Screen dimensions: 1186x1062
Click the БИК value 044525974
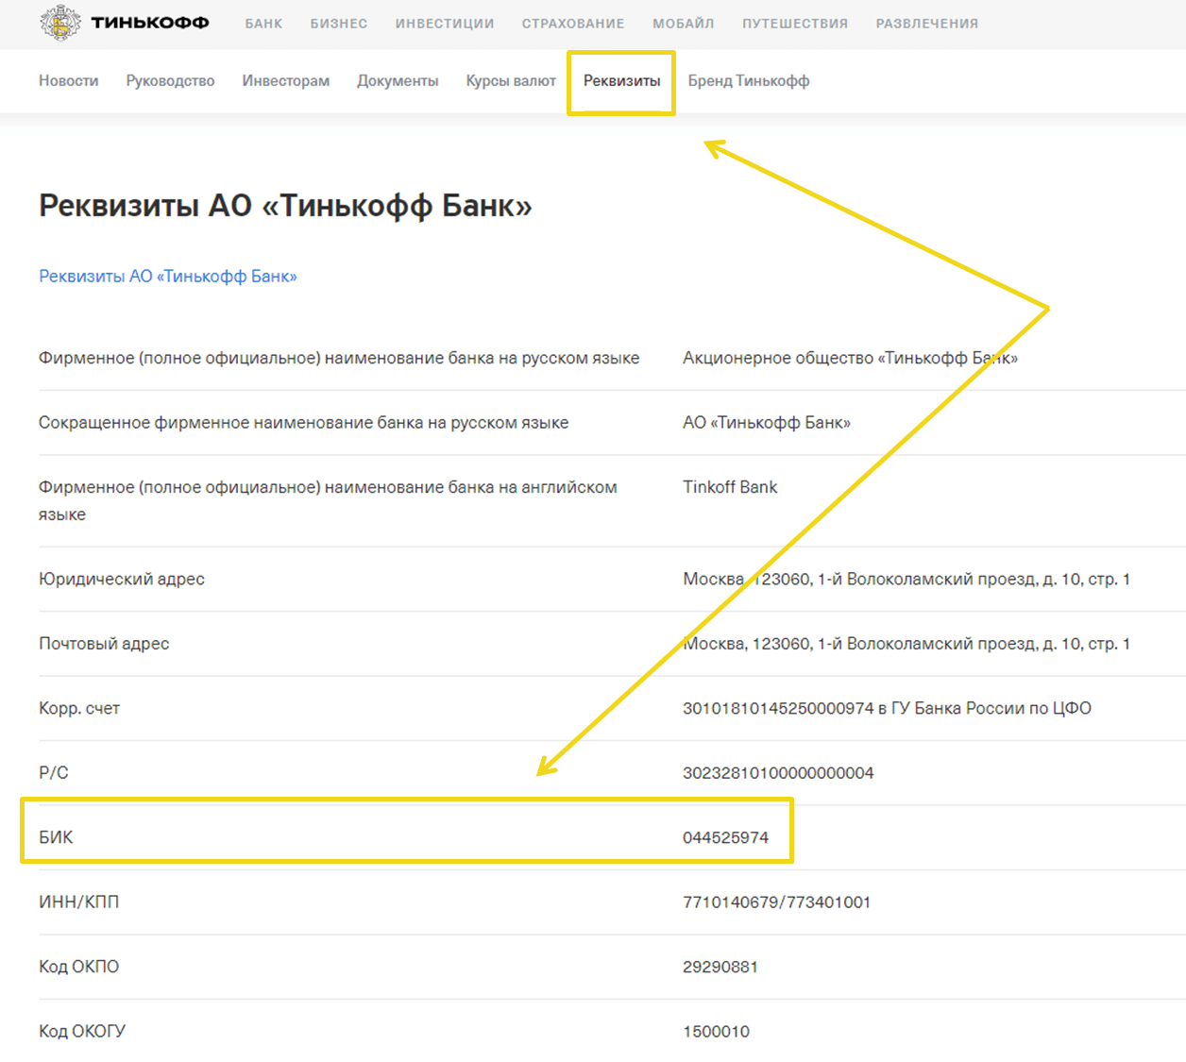tap(725, 837)
